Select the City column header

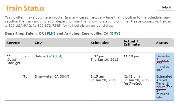pyautogui.click(x=38, y=43)
